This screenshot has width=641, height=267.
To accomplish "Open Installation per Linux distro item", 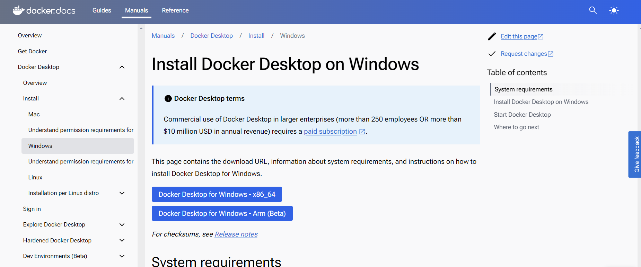I will [x=63, y=193].
